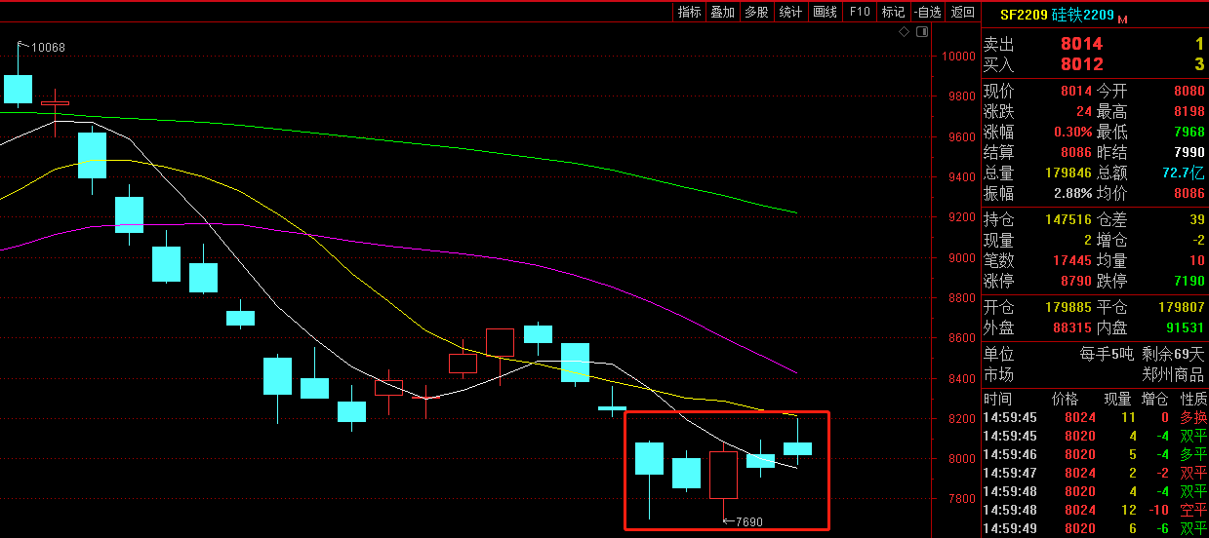
Task: Click the 性质 column header in trades
Action: point(1193,399)
